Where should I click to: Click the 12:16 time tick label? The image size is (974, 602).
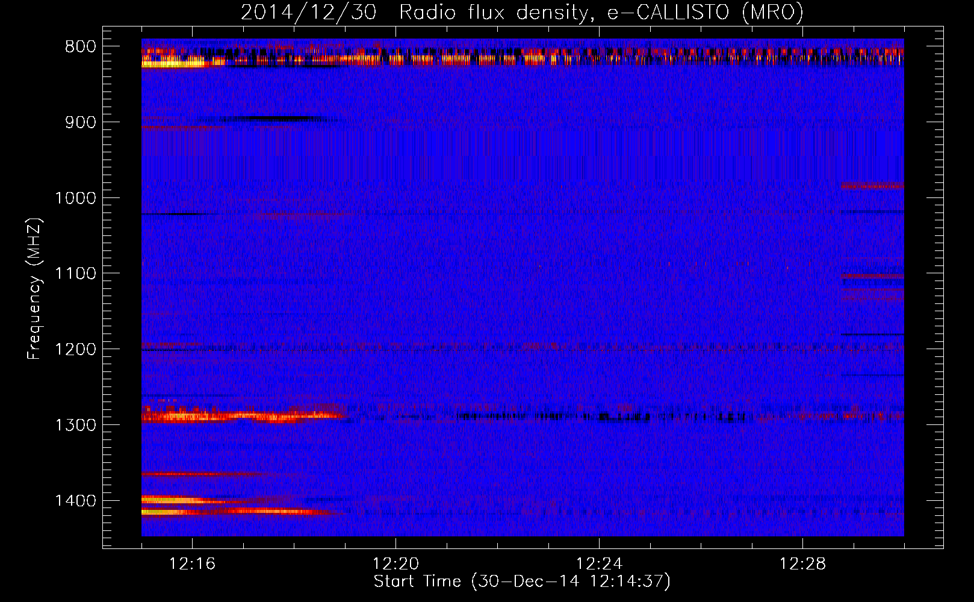192,564
